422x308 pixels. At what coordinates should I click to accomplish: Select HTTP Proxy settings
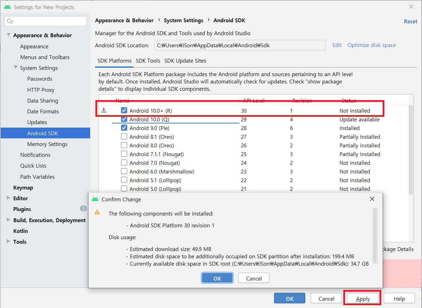pos(41,90)
